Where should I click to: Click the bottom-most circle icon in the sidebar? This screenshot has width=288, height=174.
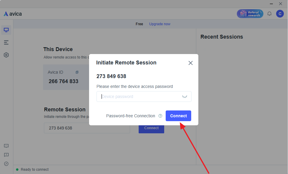(x=6, y=164)
